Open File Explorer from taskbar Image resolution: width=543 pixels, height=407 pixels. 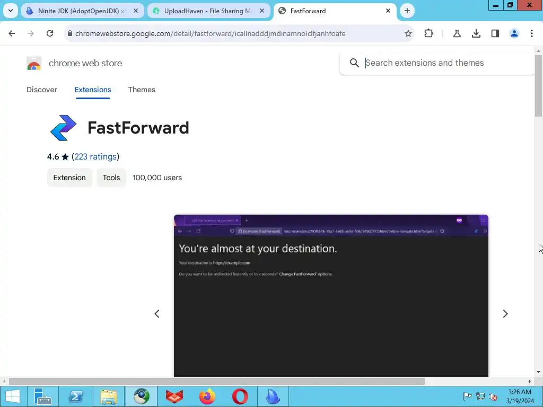(109, 396)
